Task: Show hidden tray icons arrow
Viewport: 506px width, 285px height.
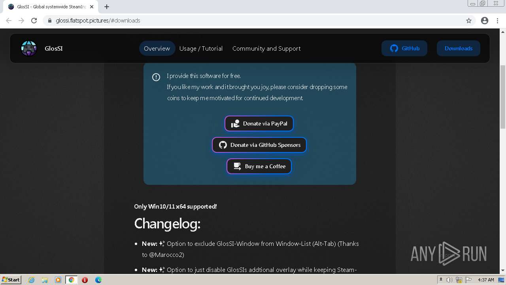Action: [x=441, y=280]
